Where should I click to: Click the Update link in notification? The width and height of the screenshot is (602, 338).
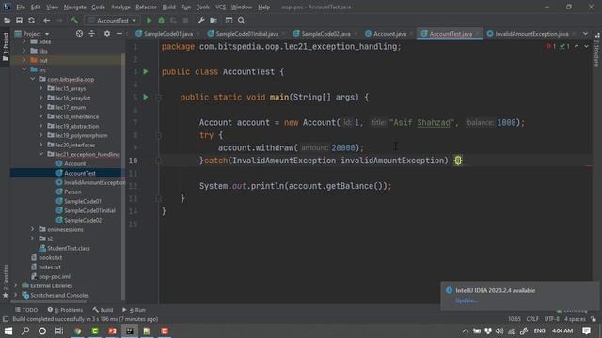[466, 300]
